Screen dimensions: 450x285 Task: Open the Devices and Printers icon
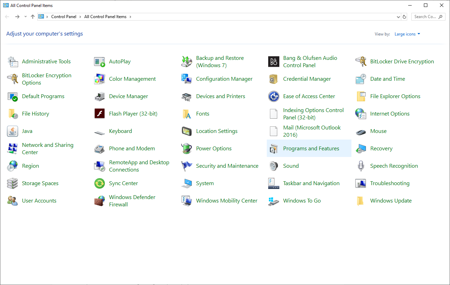tap(187, 96)
